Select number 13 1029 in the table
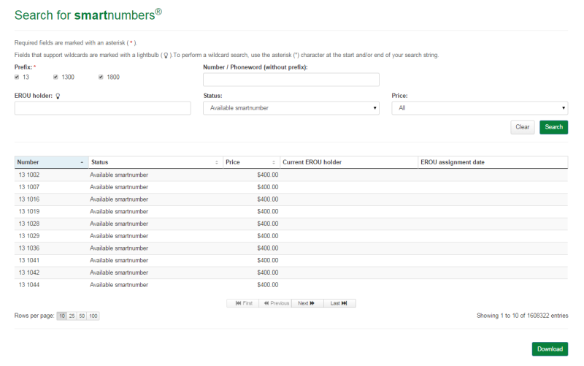The height and width of the screenshot is (366, 584). [x=29, y=236]
